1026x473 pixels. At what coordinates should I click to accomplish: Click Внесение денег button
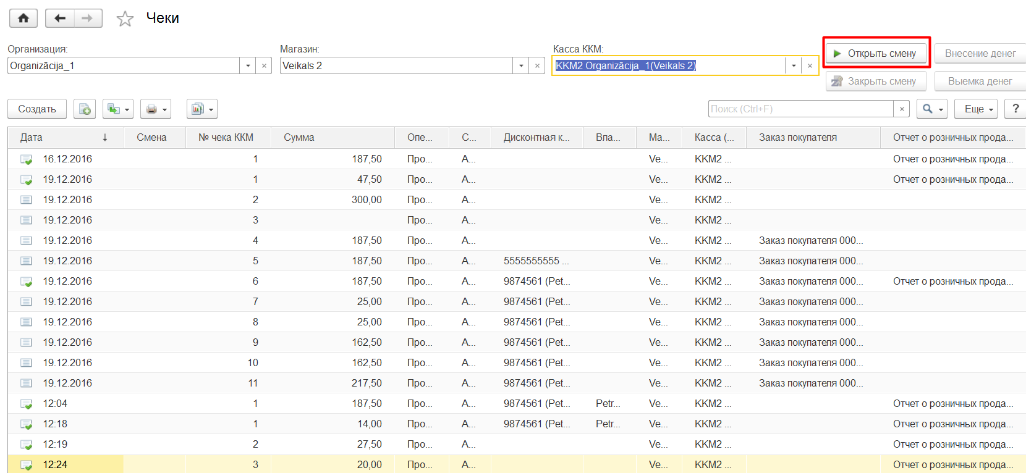(x=980, y=54)
